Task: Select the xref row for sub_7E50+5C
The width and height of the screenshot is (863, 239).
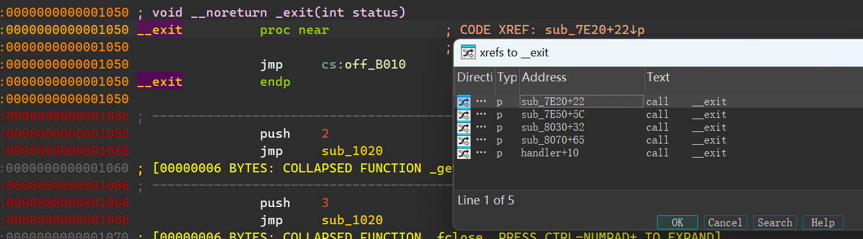Action: click(659, 114)
